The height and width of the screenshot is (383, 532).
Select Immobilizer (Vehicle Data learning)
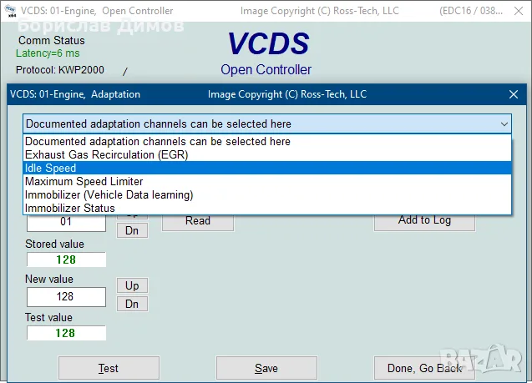267,195
